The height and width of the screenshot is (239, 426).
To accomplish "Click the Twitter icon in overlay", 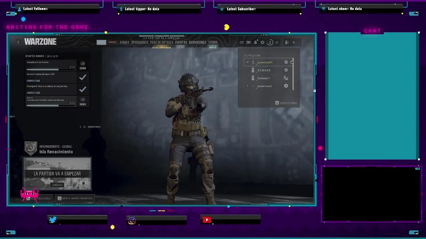I will (x=53, y=220).
